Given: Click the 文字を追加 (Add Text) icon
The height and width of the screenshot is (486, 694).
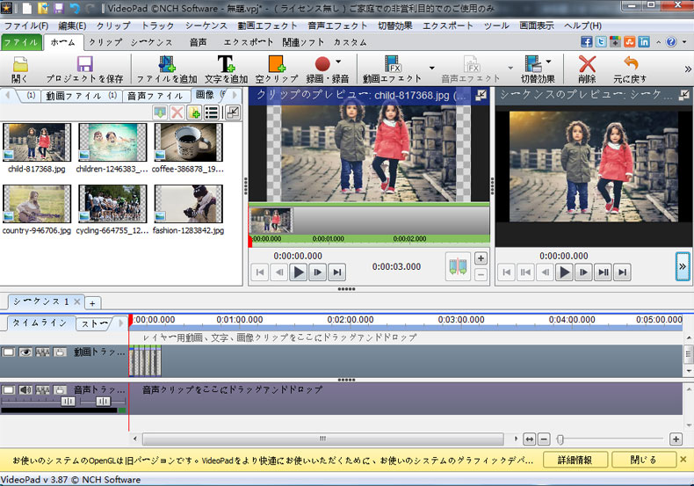Looking at the screenshot, I should point(226,64).
